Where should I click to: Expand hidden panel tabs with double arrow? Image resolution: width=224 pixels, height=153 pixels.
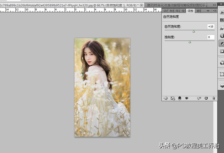pos(208,11)
